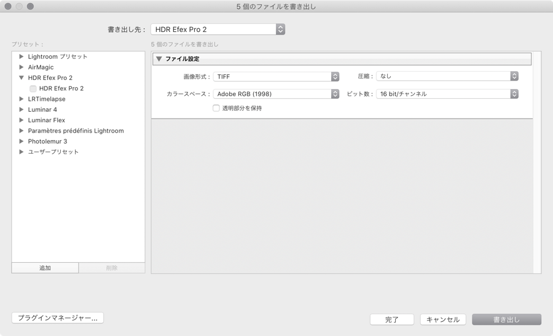Open the 画像形式 TIFF dropdown
The width and height of the screenshot is (553, 336).
pyautogui.click(x=276, y=77)
